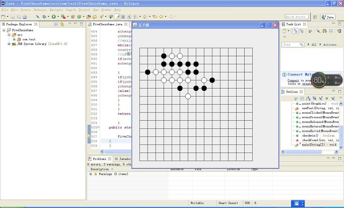Click the Quick Access input field
This screenshot has width=344, height=208.
click(296, 17)
